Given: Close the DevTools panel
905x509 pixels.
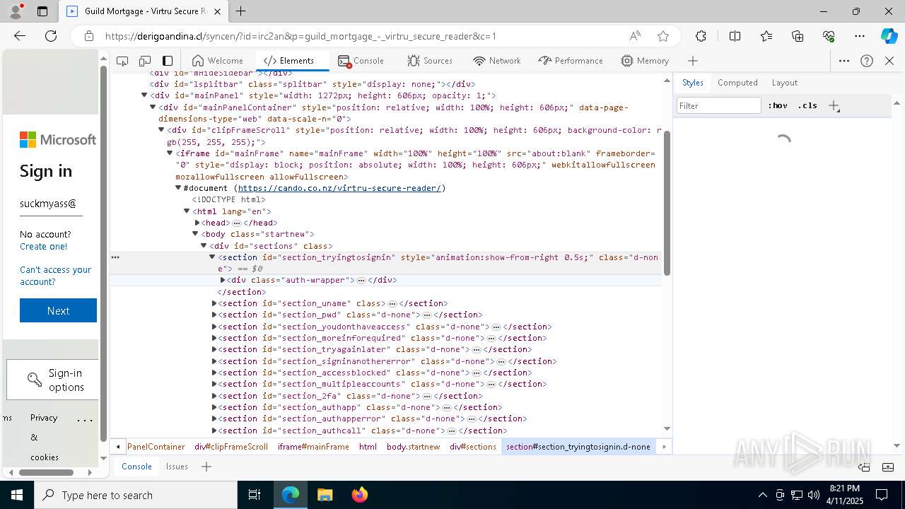Looking at the screenshot, I should (x=889, y=61).
